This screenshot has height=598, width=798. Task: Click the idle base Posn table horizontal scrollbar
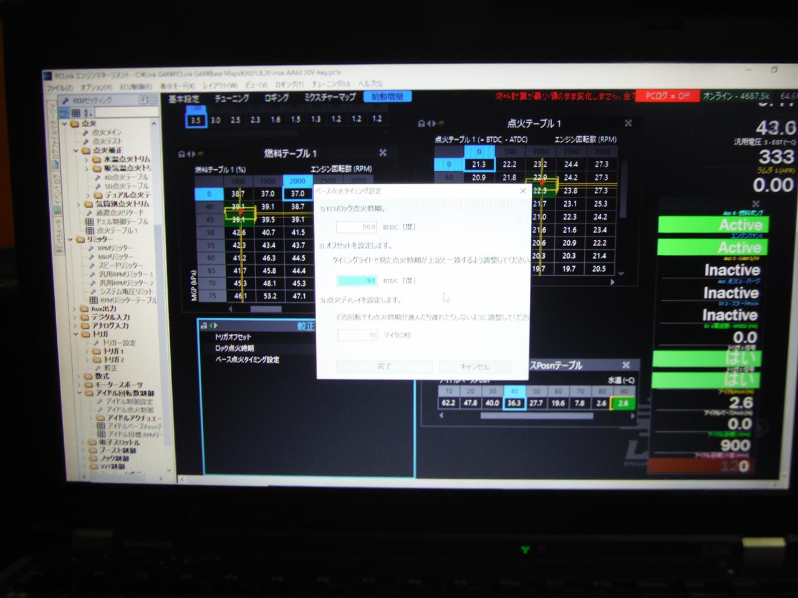pyautogui.click(x=536, y=415)
